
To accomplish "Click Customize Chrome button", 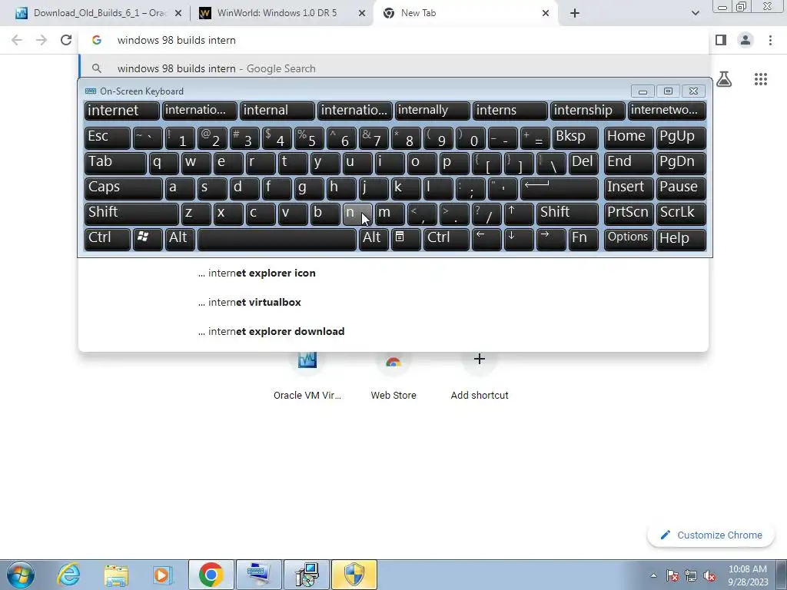I will [x=711, y=535].
